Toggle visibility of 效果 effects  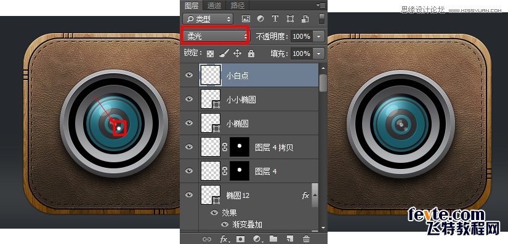point(214,213)
